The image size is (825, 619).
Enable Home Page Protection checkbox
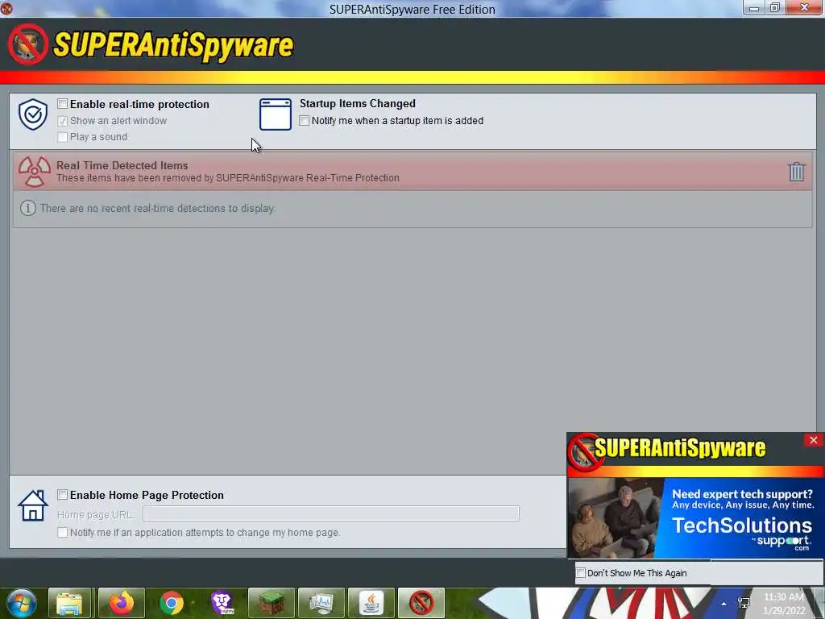62,494
